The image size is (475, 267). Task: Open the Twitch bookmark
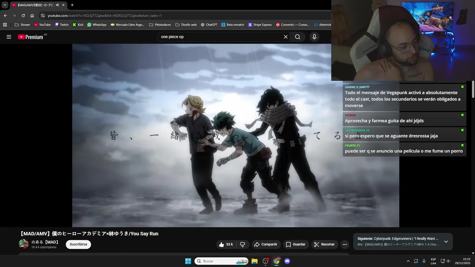click(x=62, y=25)
